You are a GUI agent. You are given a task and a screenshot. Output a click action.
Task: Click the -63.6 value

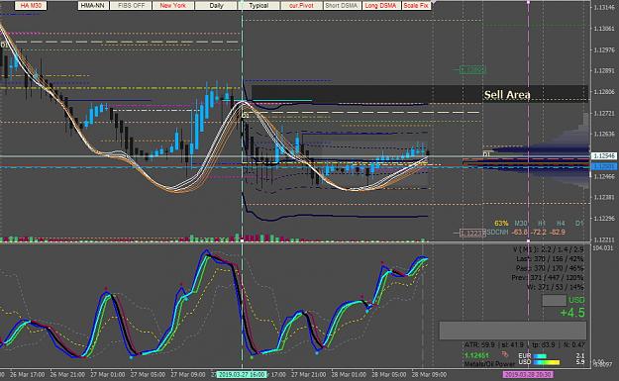pyautogui.click(x=520, y=233)
